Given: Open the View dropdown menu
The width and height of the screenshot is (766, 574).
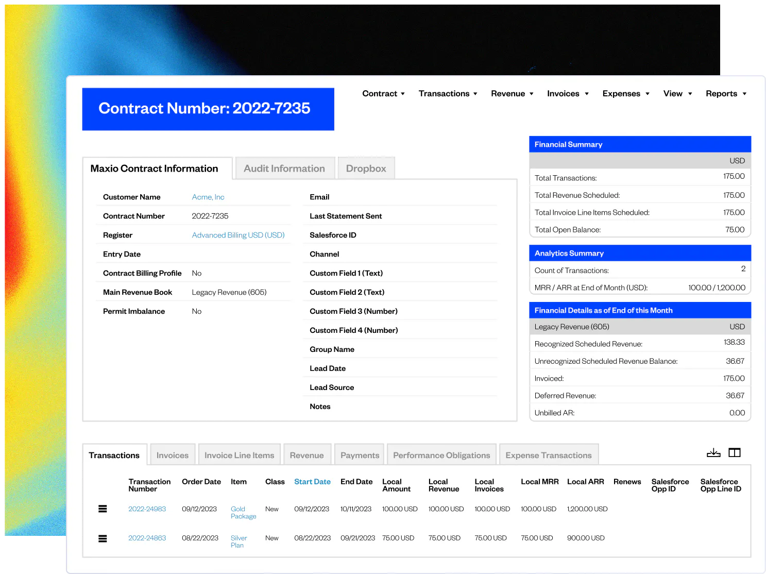Looking at the screenshot, I should (x=677, y=94).
